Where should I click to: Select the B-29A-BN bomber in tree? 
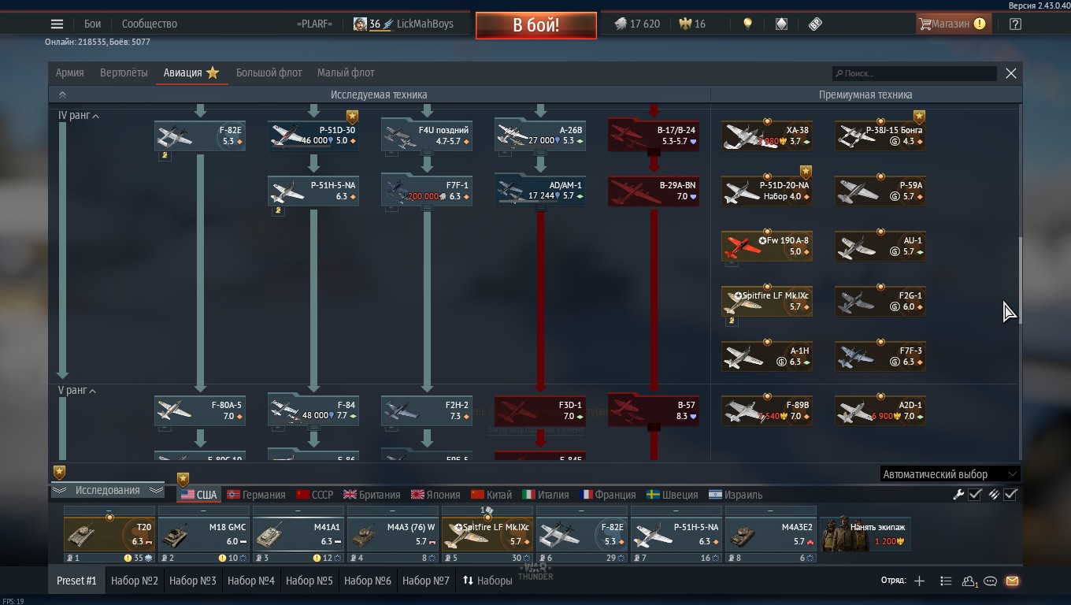(653, 191)
